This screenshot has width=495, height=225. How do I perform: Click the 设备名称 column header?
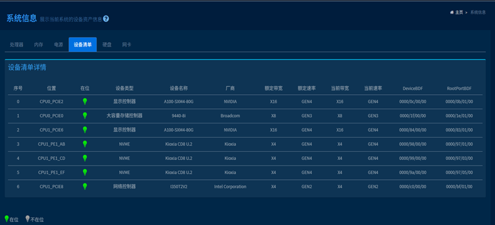[x=179, y=89]
